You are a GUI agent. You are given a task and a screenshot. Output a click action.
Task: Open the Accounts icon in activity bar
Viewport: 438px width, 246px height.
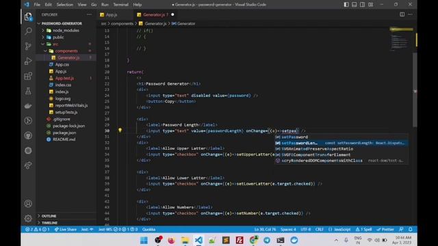tap(28, 204)
